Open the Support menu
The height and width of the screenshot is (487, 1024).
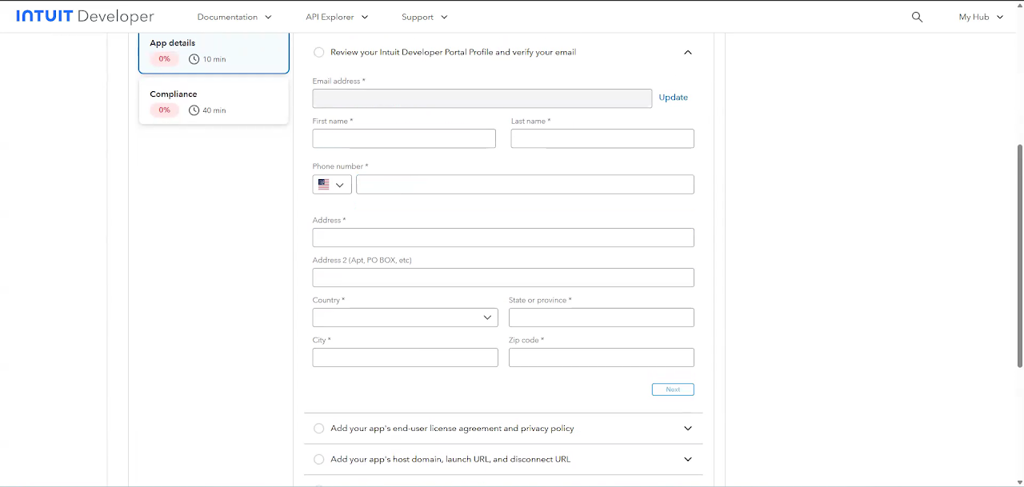[424, 17]
